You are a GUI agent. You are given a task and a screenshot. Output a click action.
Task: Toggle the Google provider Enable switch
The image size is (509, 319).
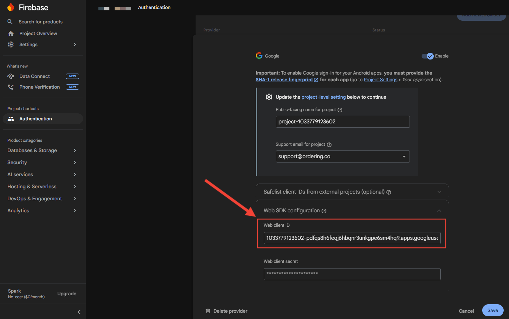[428, 56]
